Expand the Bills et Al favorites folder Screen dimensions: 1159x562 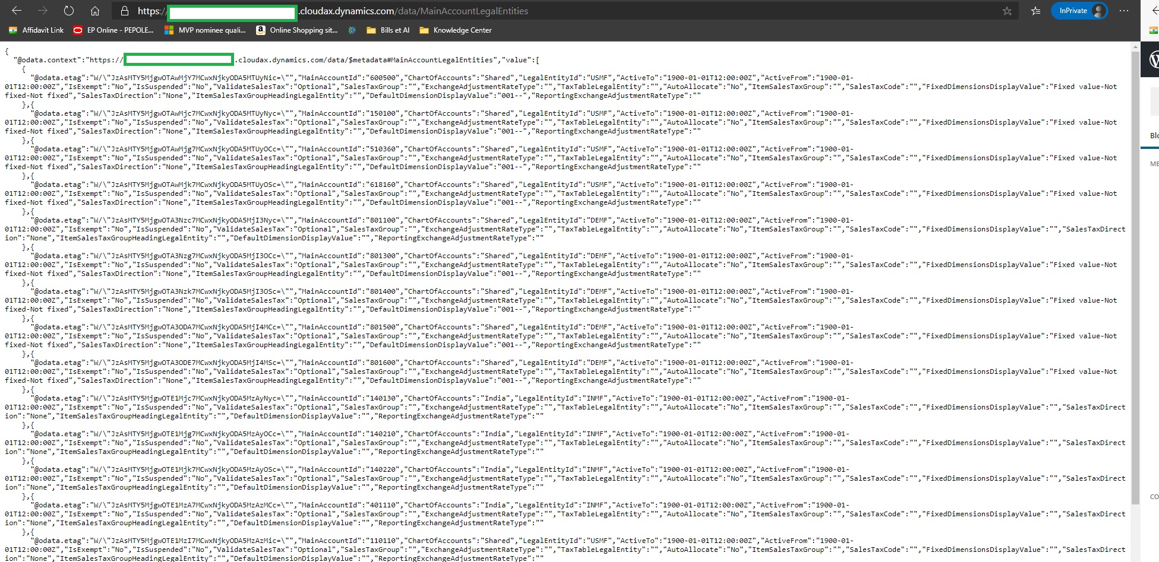click(x=388, y=30)
